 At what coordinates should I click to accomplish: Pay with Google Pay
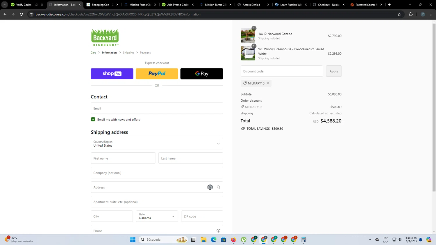(x=202, y=74)
